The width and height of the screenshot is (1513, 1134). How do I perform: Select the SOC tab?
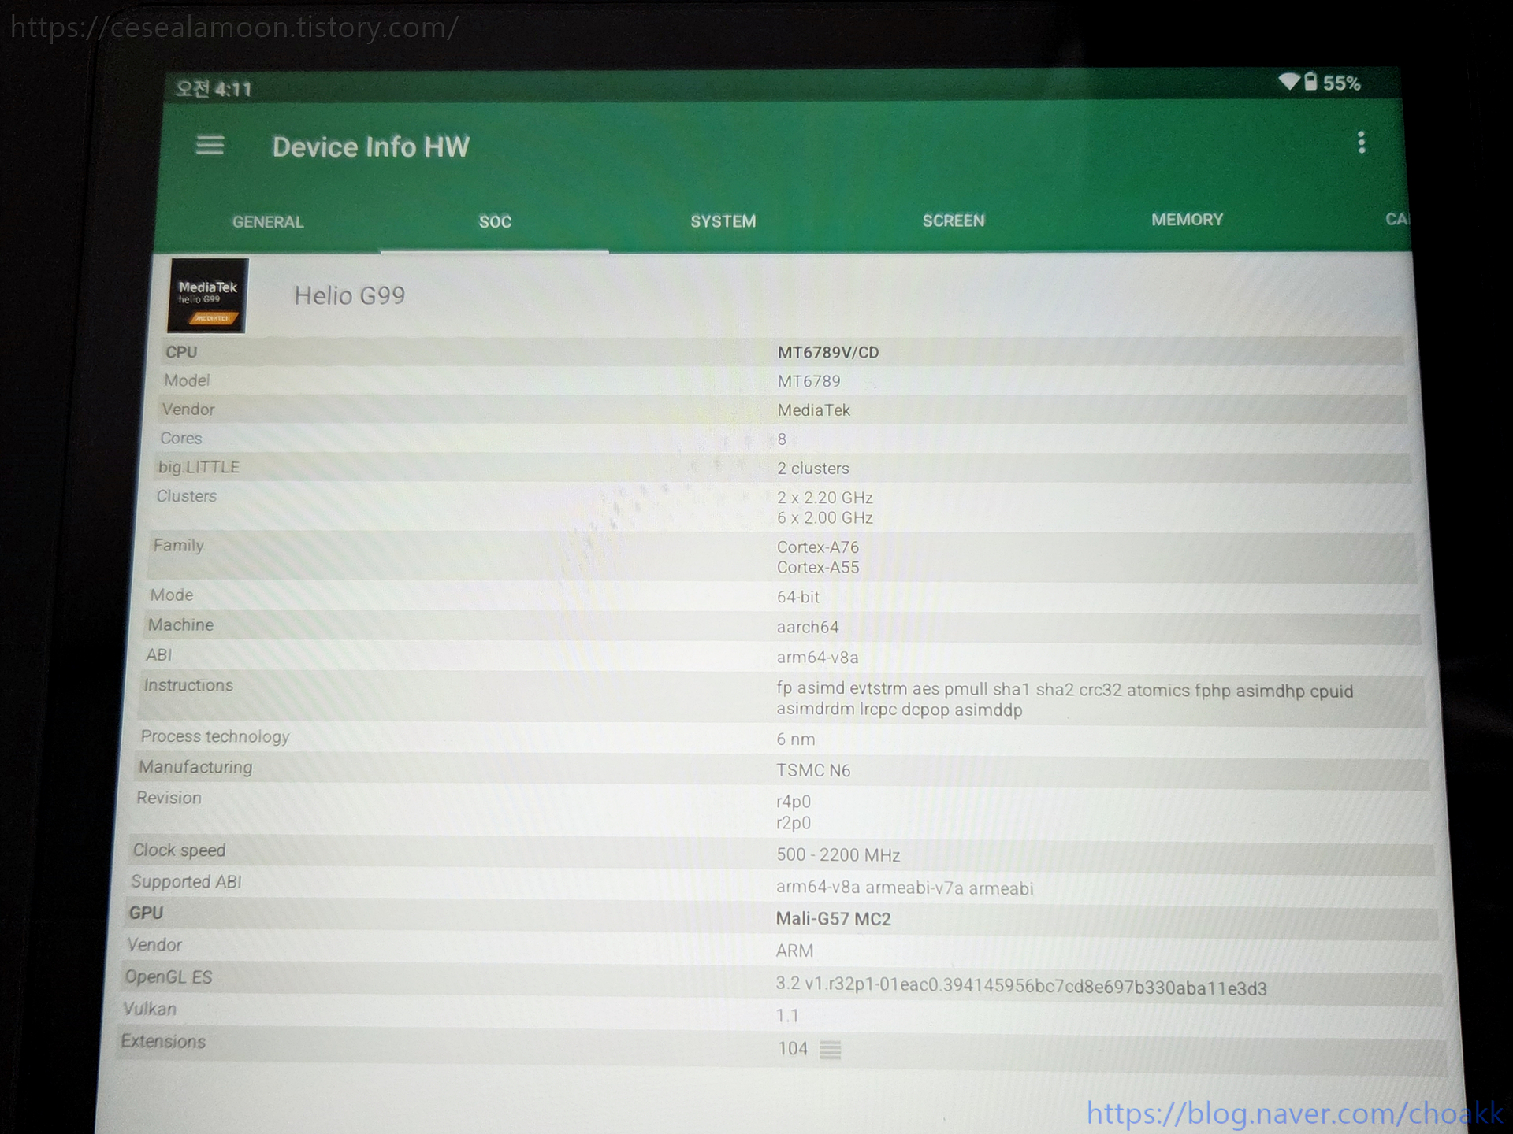tap(495, 222)
